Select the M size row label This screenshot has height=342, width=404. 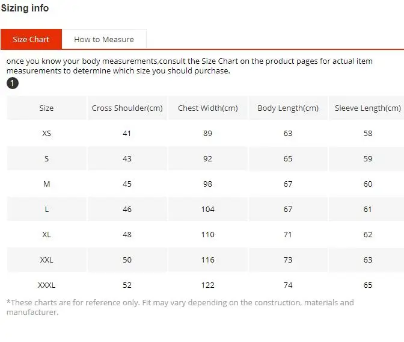(x=47, y=184)
